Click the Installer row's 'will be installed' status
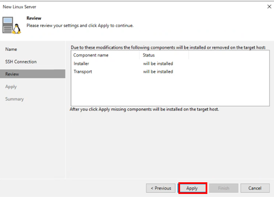The width and height of the screenshot is (274, 197). click(158, 64)
